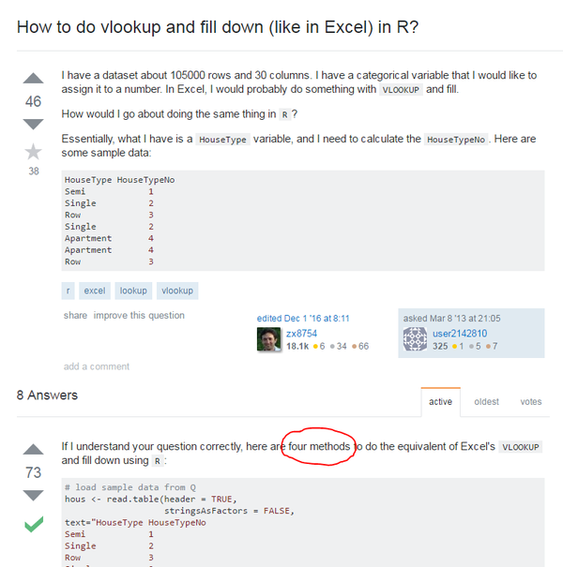Upvote the question with 46 votes
563x567 pixels.
(x=33, y=79)
